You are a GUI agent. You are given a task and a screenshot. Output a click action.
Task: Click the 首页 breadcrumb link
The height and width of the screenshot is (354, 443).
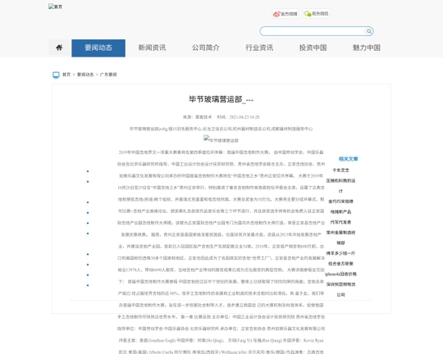pyautogui.click(x=66, y=75)
